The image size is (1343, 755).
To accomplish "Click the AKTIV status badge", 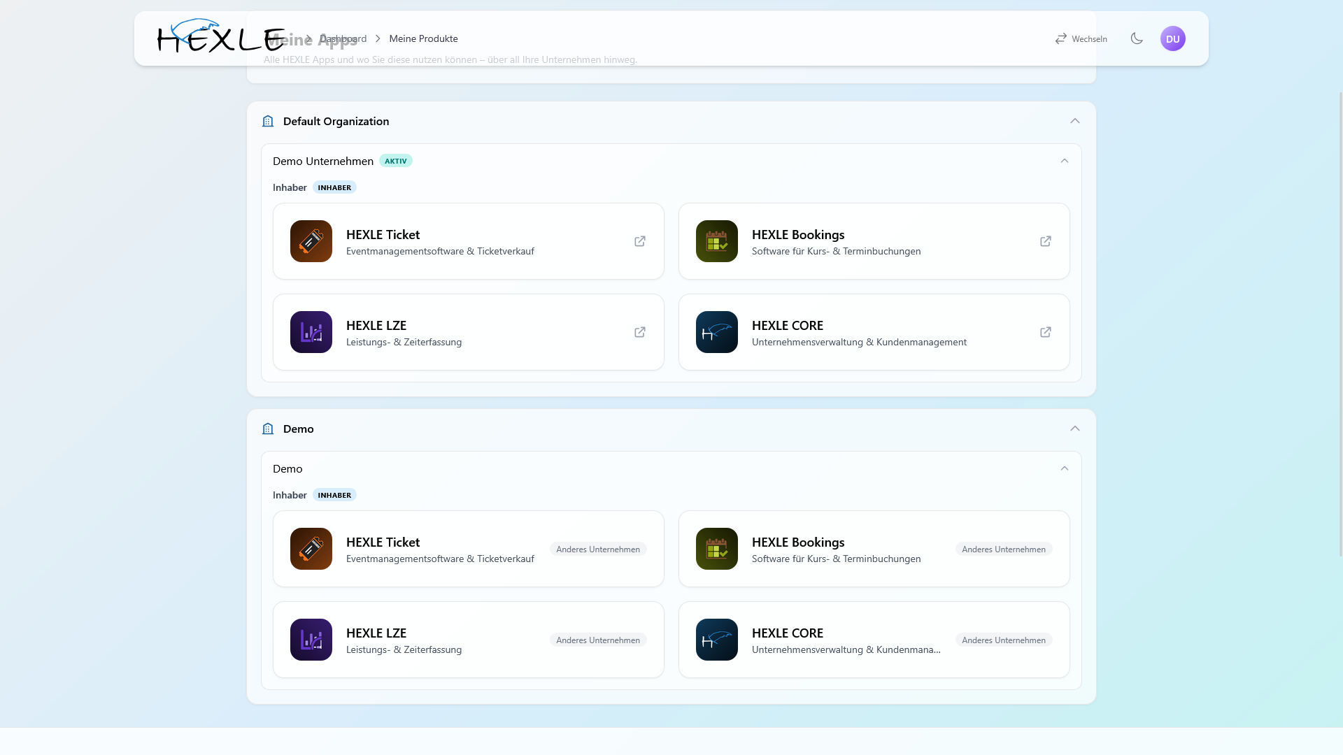I will [396, 161].
